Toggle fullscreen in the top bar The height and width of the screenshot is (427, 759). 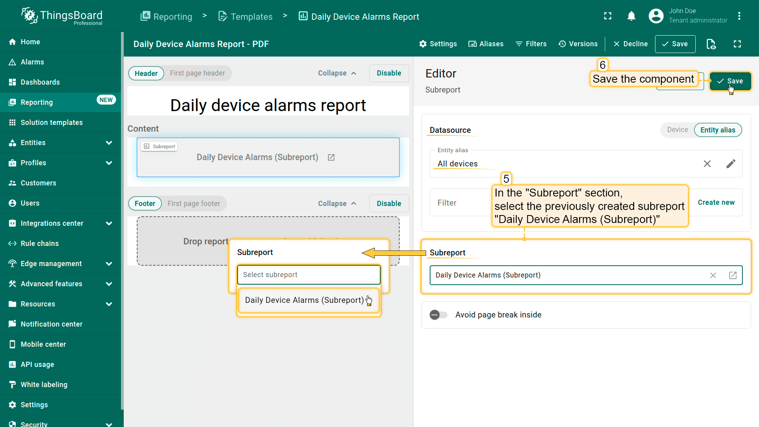pos(608,16)
